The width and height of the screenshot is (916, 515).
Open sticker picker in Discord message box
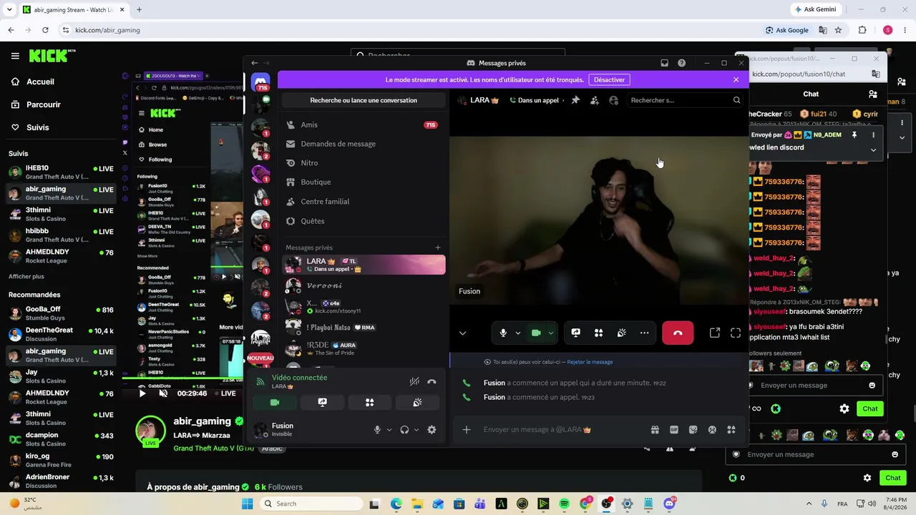(693, 430)
